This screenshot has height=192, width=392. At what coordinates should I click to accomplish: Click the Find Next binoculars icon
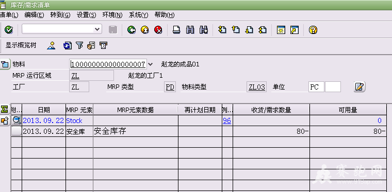(204, 30)
